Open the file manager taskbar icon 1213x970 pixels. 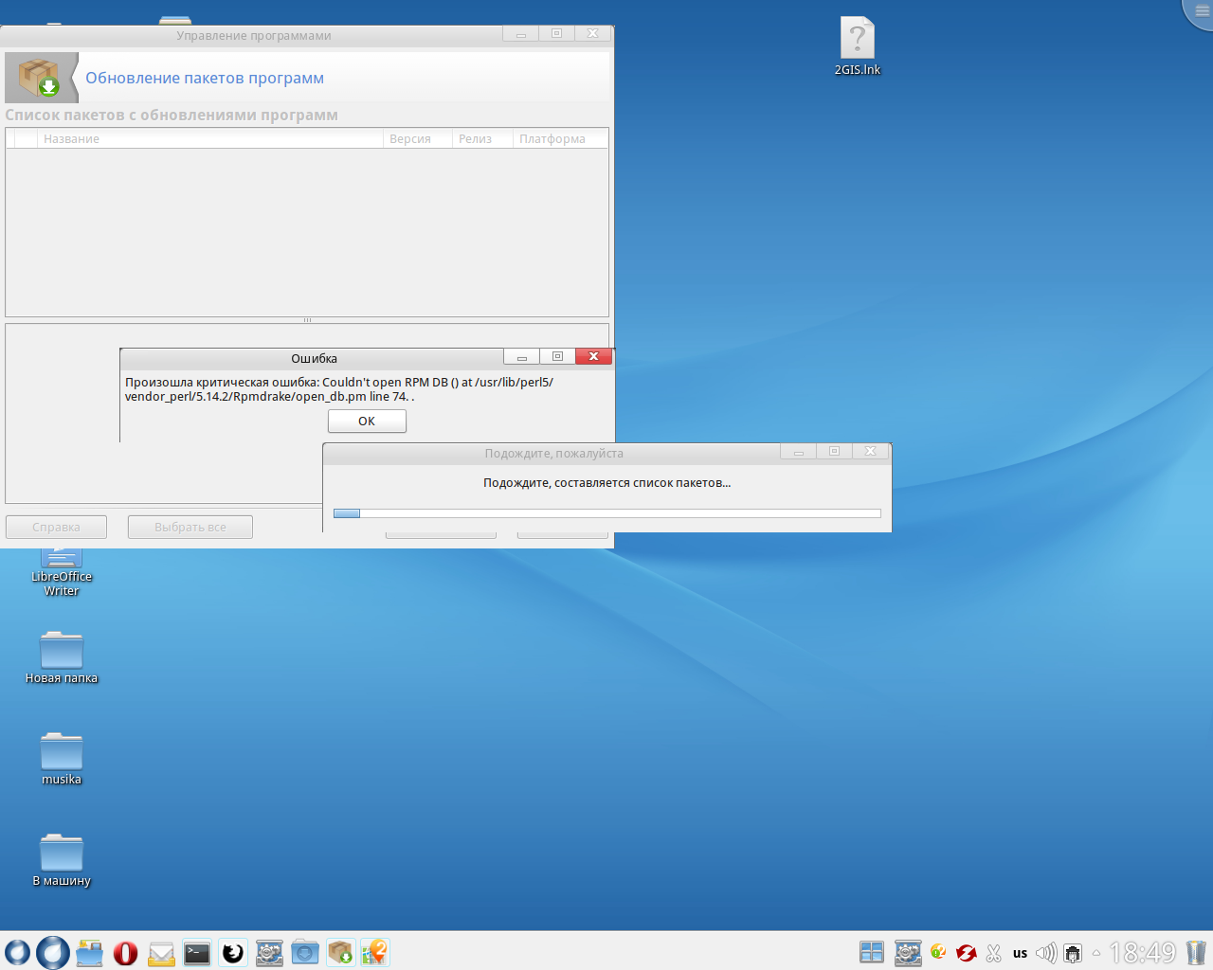[x=89, y=953]
